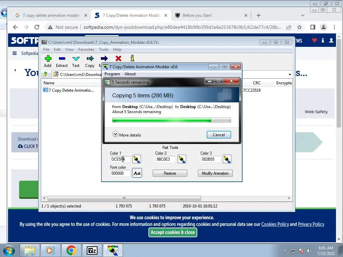Click the CRC column header in 7-Zip
The image size is (343, 257).
[x=257, y=83]
